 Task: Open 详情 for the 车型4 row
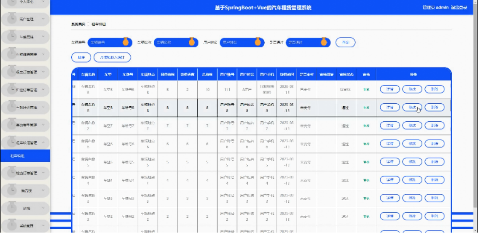pyautogui.click(x=390, y=179)
